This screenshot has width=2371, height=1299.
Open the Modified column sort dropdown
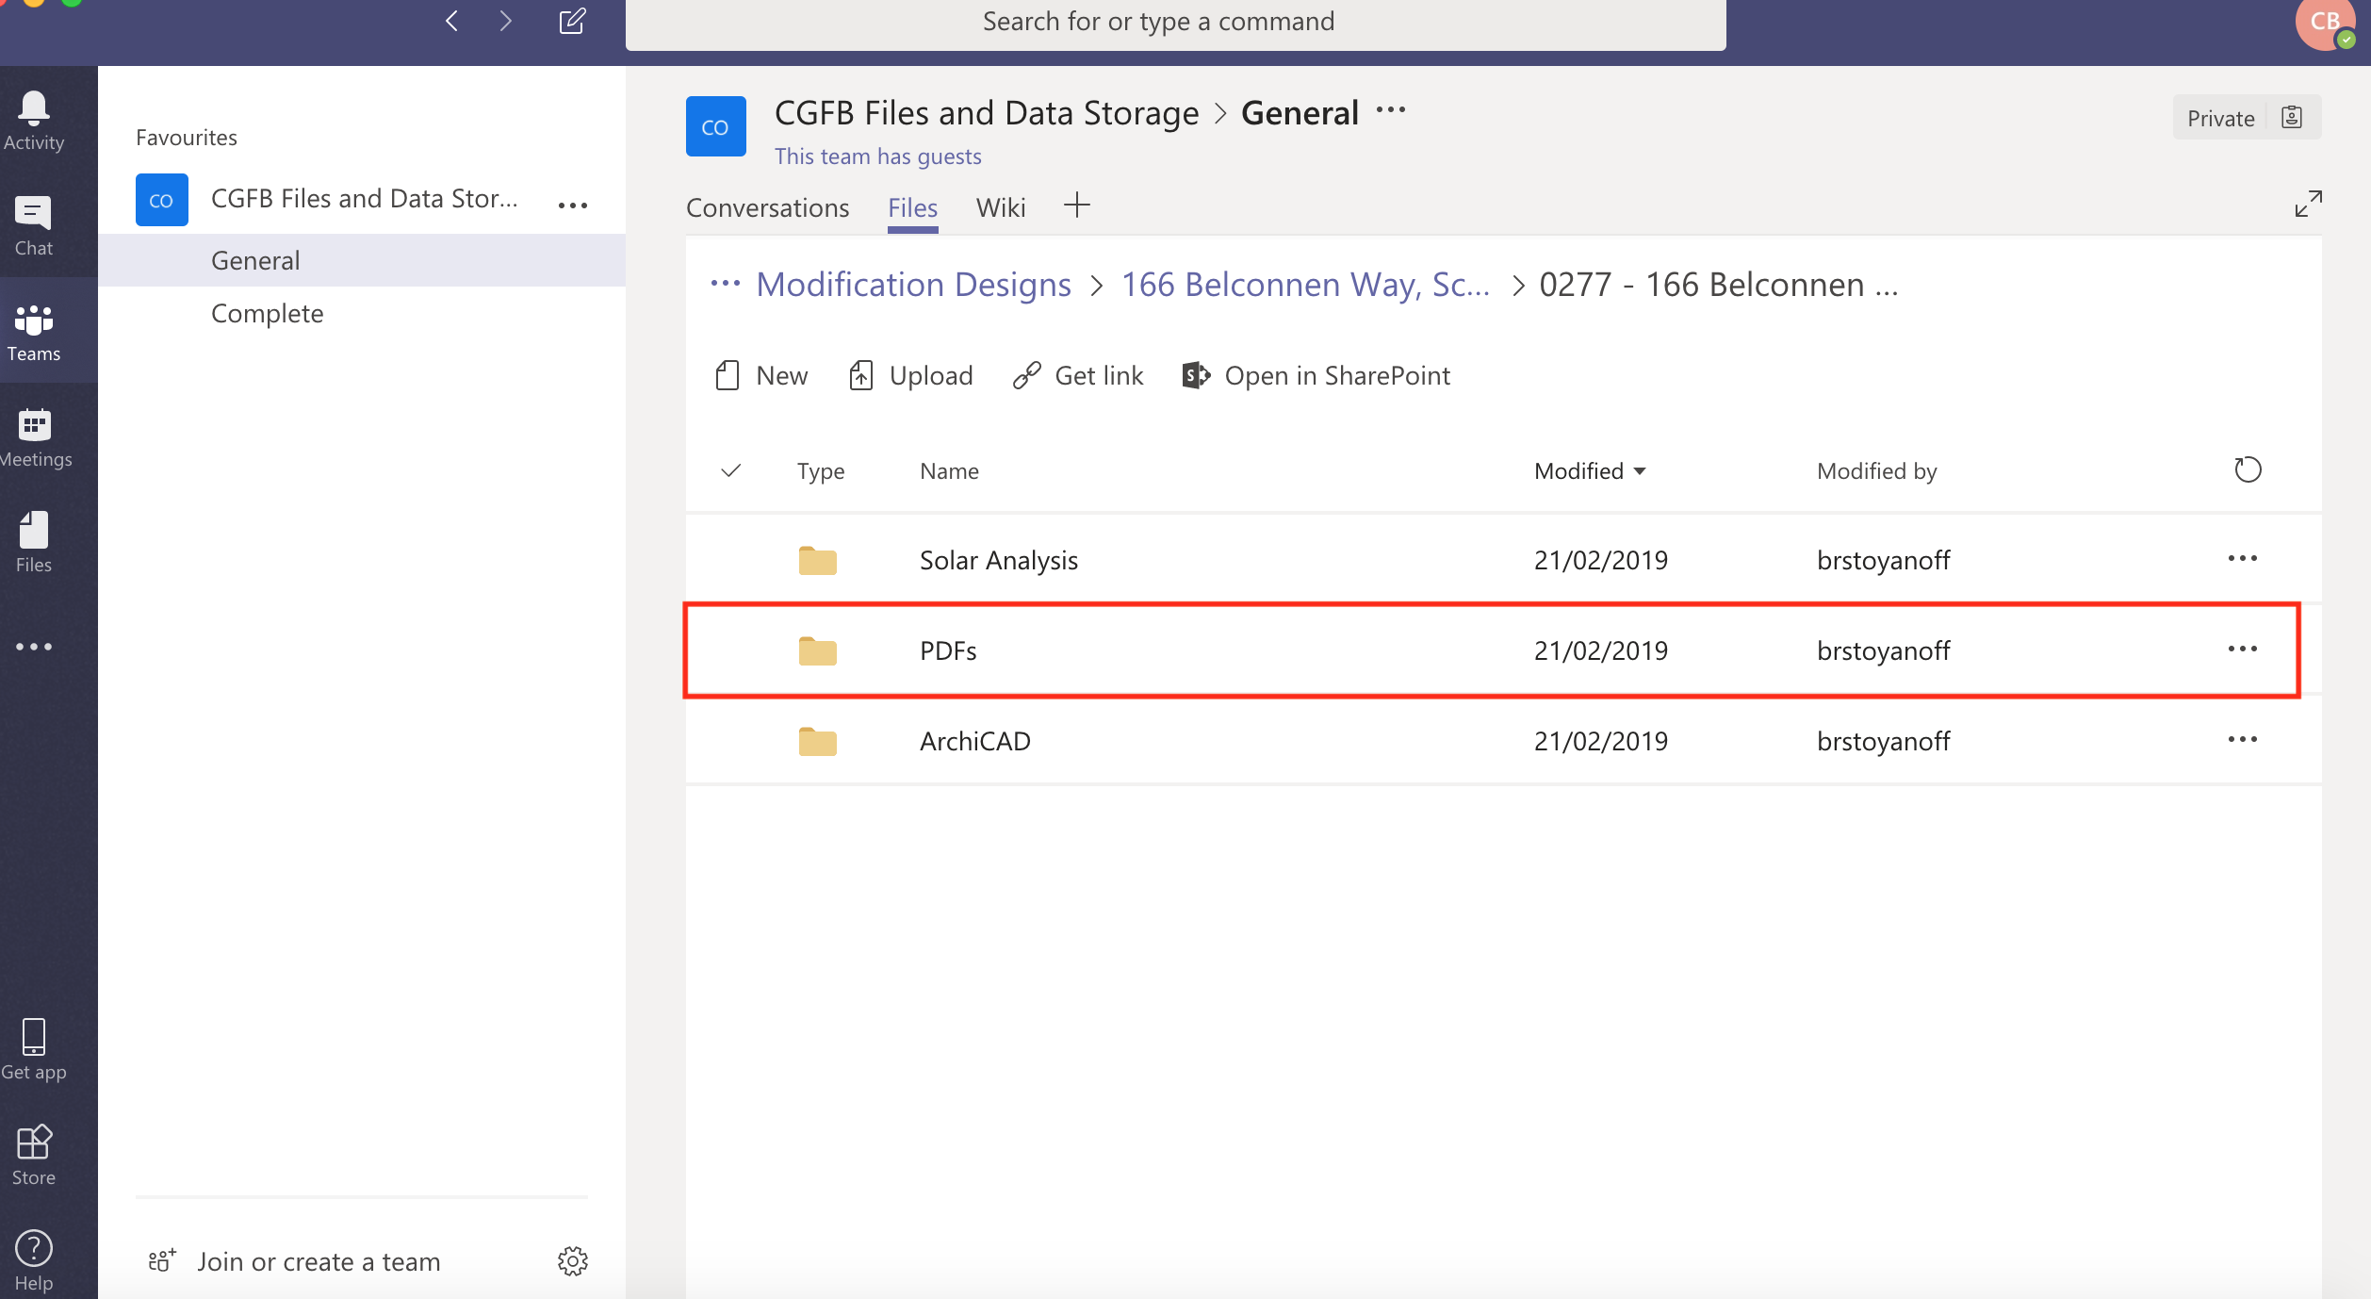click(x=1640, y=470)
